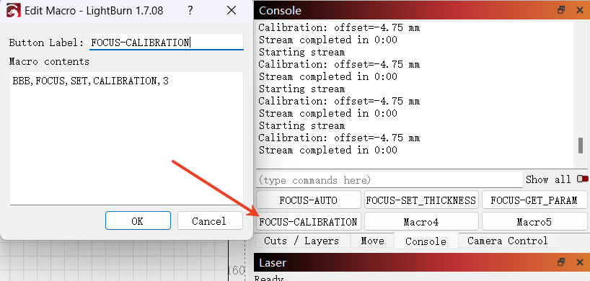Open the Move tab
This screenshot has height=281, width=590.
pos(372,241)
